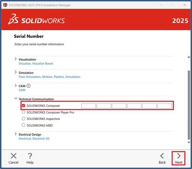Click last Composer serial number field
The height and width of the screenshot is (169, 192).
point(165,106)
